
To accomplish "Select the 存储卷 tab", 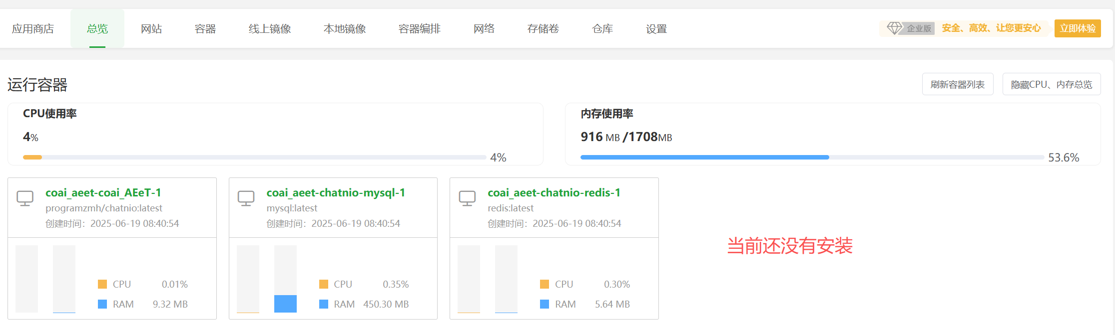I will click(x=544, y=29).
